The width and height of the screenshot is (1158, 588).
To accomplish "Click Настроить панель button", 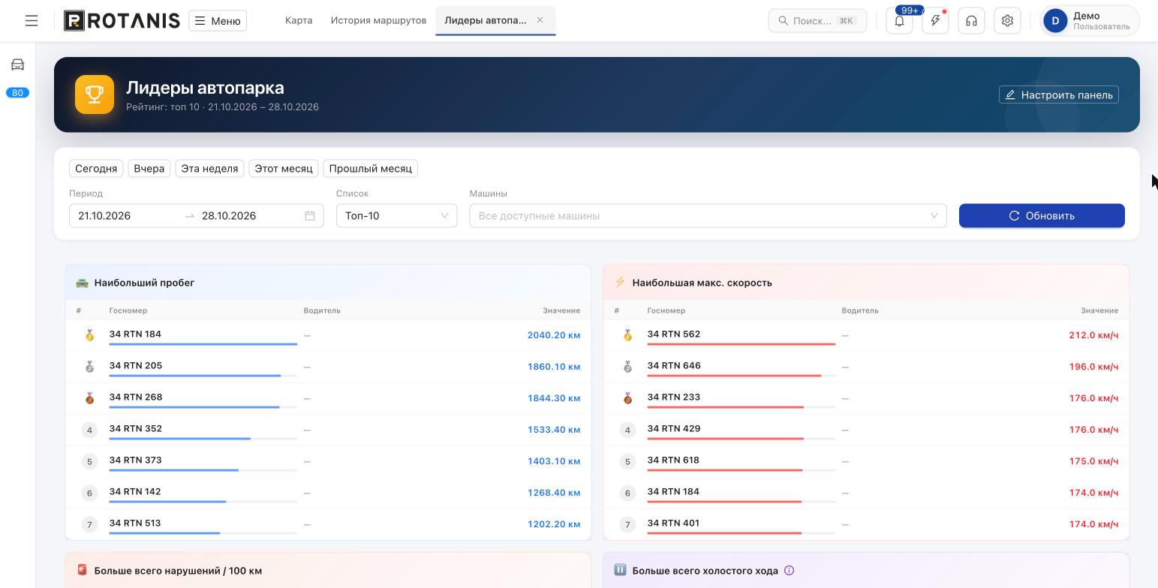I will tap(1058, 95).
